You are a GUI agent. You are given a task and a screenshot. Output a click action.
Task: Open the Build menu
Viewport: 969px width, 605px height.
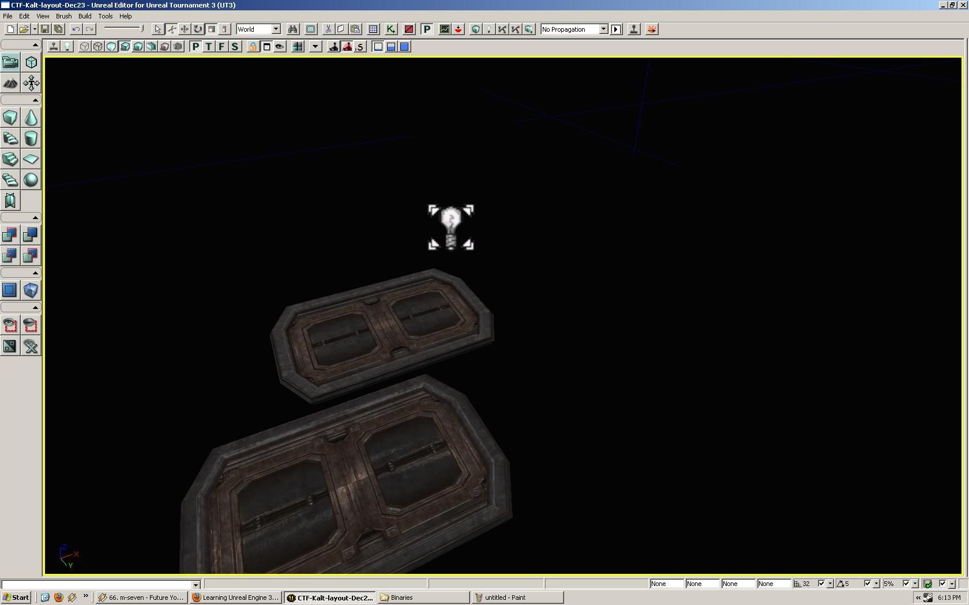85,16
